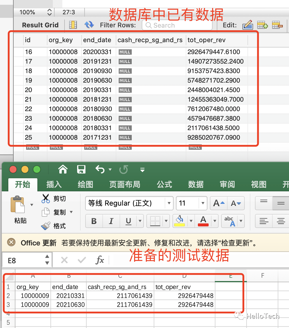
Task: Select Excel cell containing 20210331
Action: pyautogui.click(x=69, y=296)
